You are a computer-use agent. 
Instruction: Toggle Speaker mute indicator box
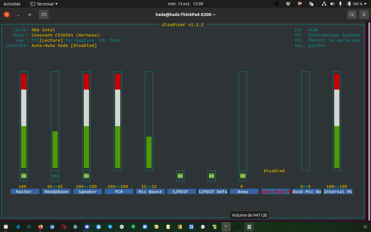pos(86,176)
